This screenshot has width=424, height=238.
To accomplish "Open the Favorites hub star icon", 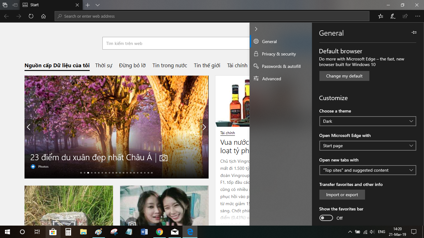I will pos(381,16).
